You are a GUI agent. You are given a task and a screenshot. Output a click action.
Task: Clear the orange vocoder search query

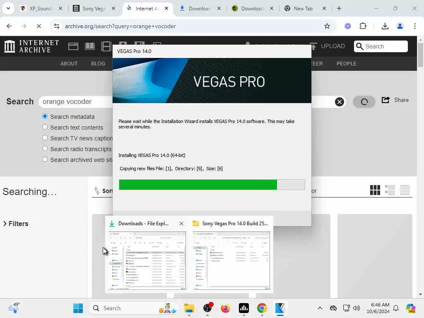pyautogui.click(x=340, y=102)
